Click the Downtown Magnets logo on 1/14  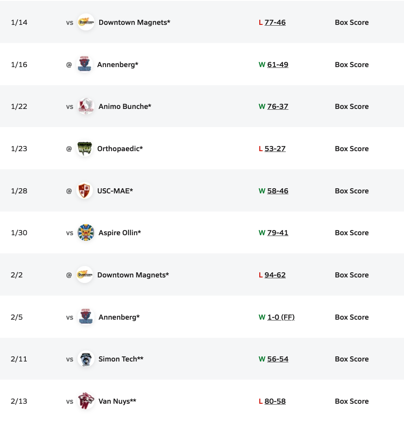coord(86,22)
